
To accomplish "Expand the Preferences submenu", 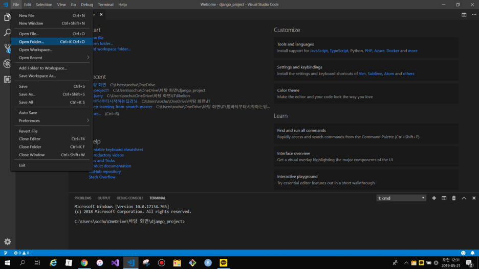I will point(51,120).
